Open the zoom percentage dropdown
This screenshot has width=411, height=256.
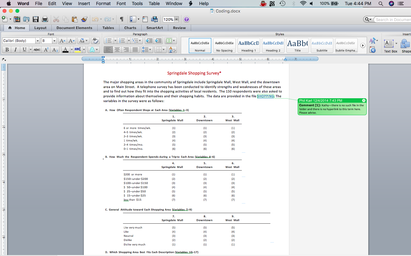coord(176,20)
